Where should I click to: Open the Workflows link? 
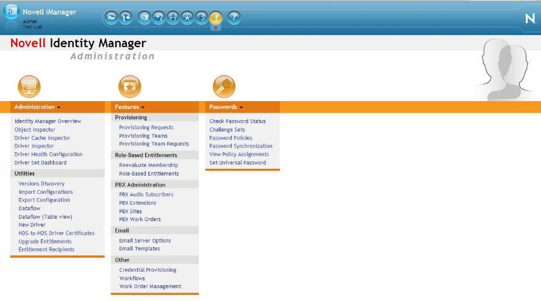click(x=132, y=278)
